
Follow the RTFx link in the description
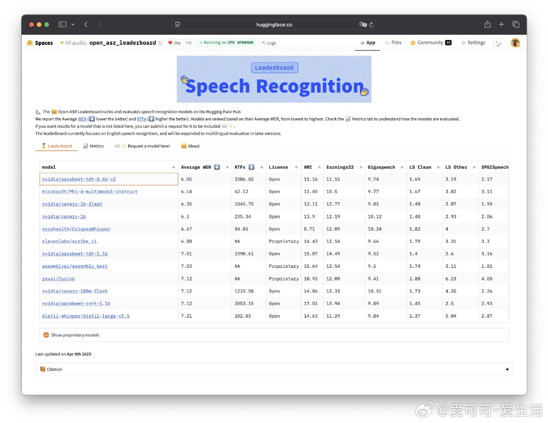pos(142,119)
